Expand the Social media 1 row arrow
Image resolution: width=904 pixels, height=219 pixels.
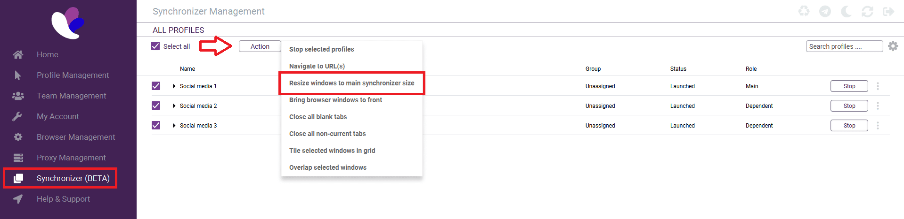tap(174, 86)
